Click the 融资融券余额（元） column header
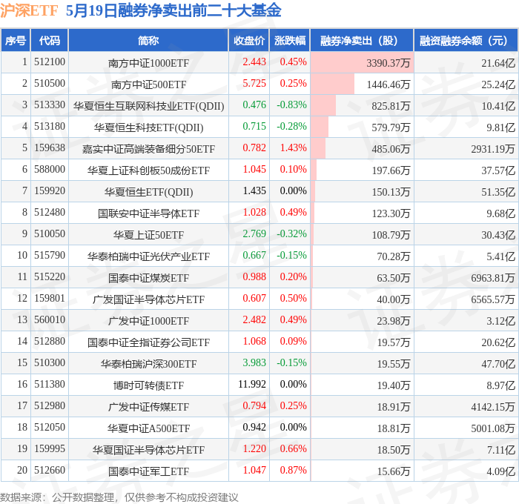 pos(466,41)
